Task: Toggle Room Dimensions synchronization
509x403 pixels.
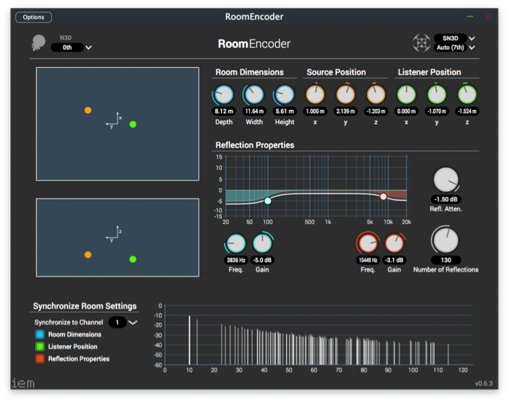Action: tap(40, 334)
